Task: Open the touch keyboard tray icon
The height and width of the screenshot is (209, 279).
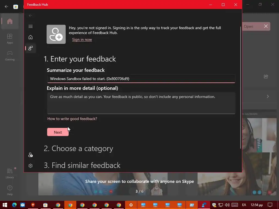Action: click(x=235, y=205)
